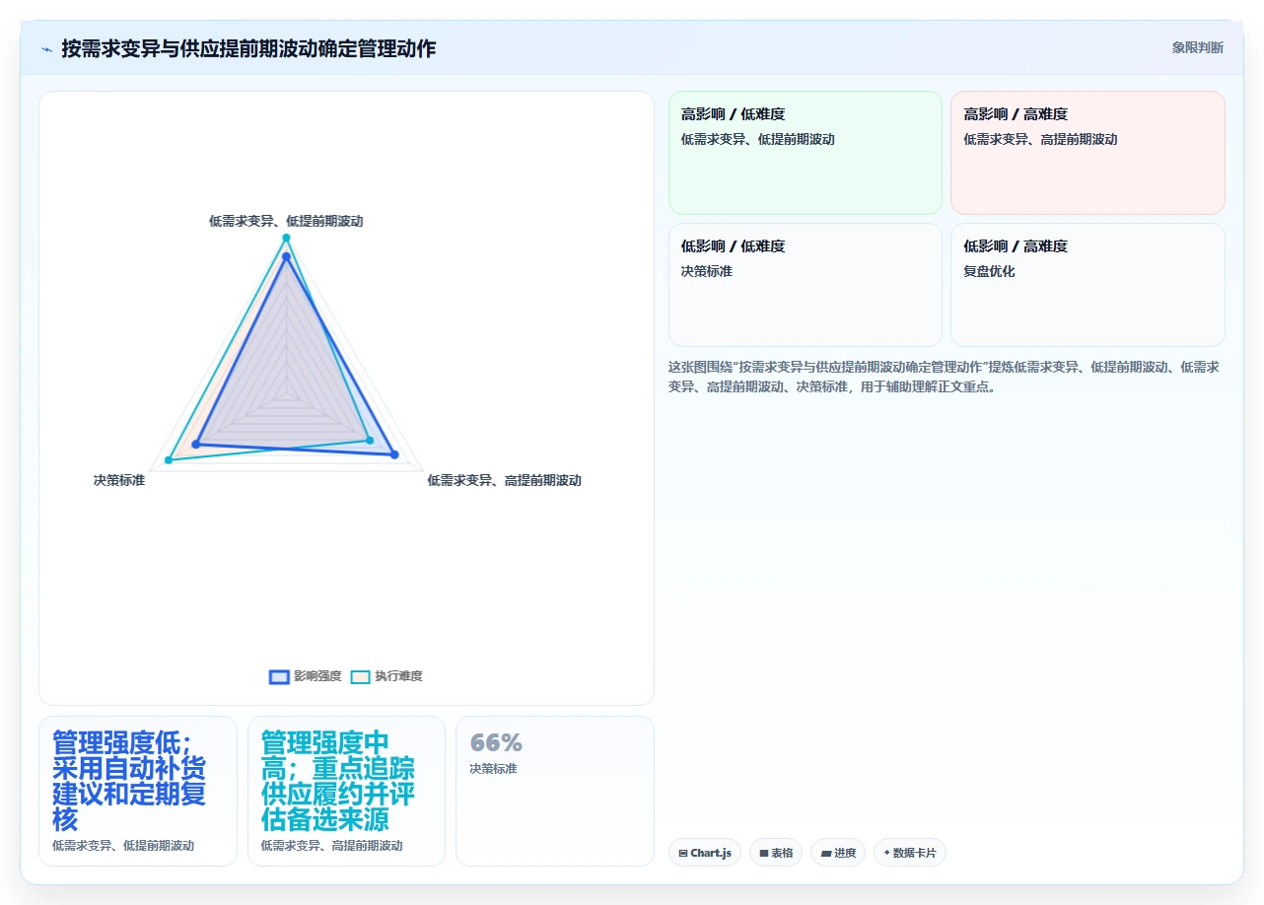The image size is (1264, 905).
Task: Click the top radar point of 执行难度
Action: coord(286,238)
